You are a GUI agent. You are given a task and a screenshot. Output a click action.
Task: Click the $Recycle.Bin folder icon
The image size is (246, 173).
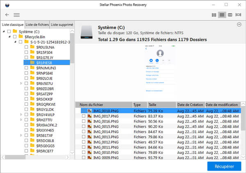click(x=21, y=37)
